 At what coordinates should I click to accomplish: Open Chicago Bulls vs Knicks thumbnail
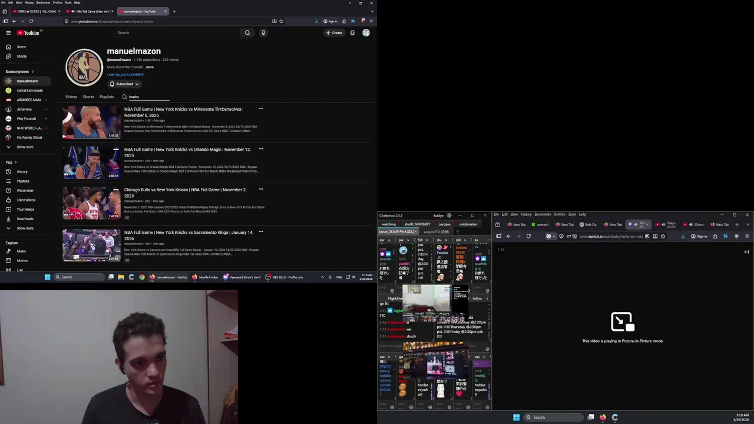[91, 203]
